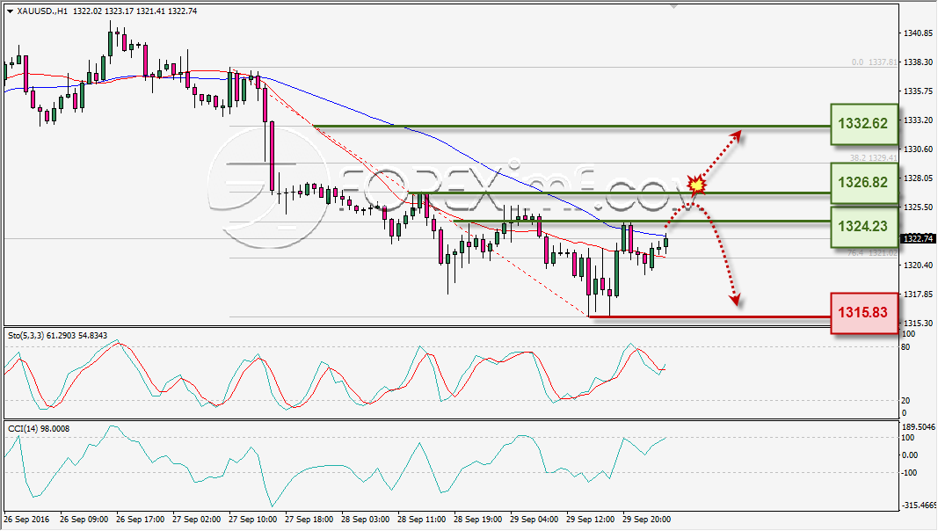
Task: Click price axis value 1328.05
Action: pos(918,178)
